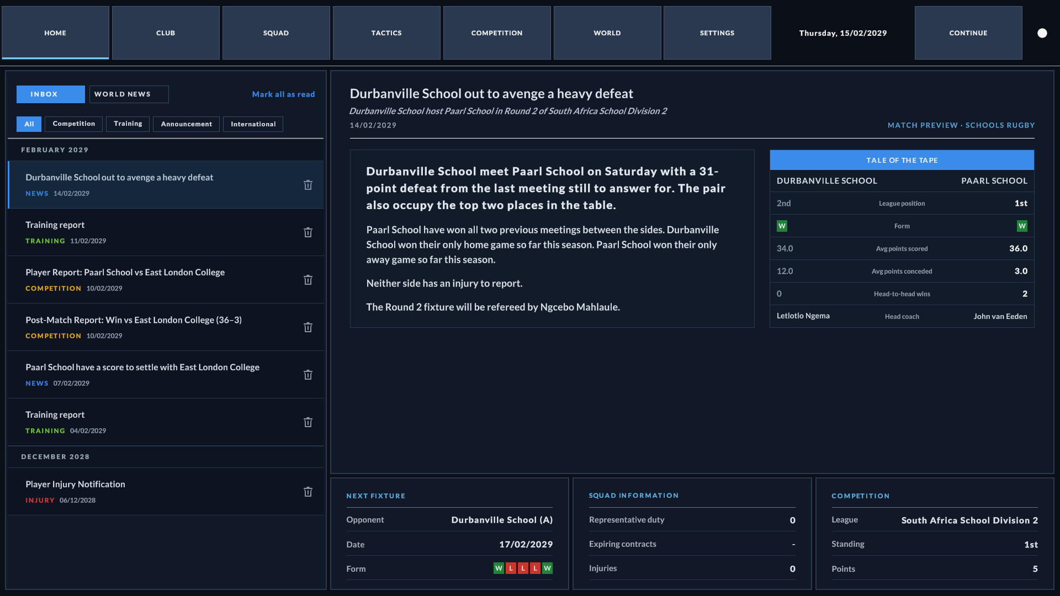Click the opponent Durbanville School (A)
The image size is (1060, 596).
(x=502, y=520)
